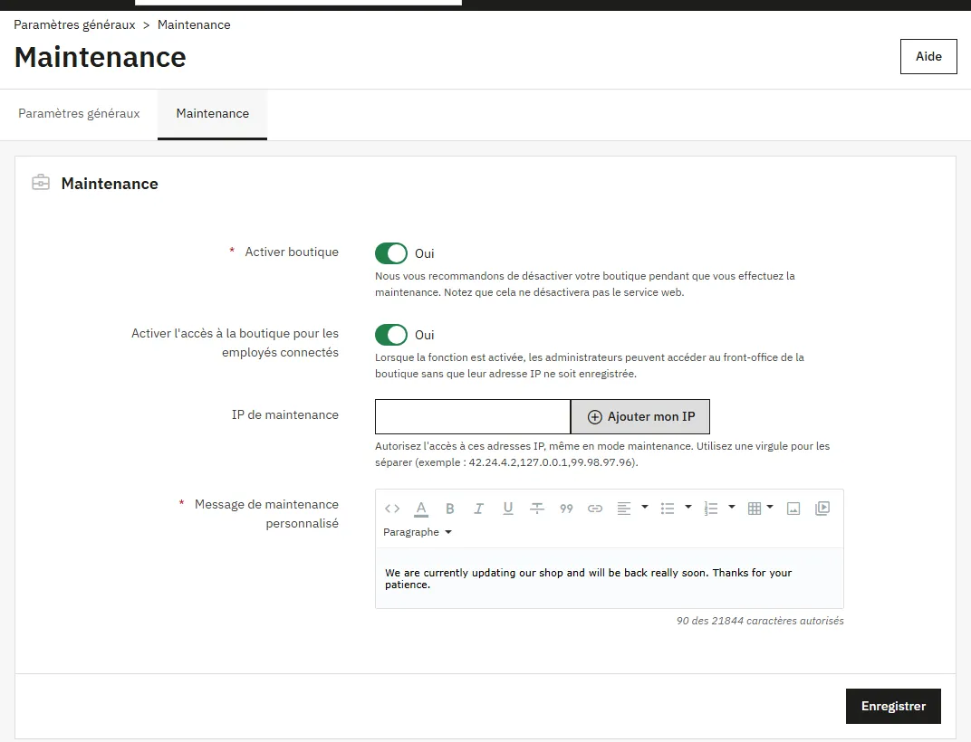Click Paramètres généraux in the breadcrumb
The image size is (971, 742).
coord(74,24)
